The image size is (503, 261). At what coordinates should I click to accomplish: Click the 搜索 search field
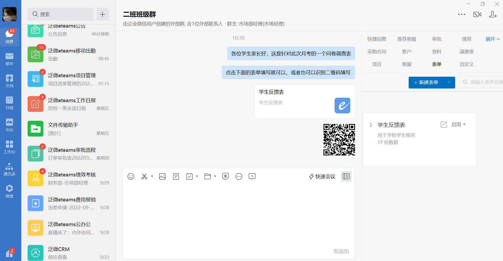coord(60,14)
